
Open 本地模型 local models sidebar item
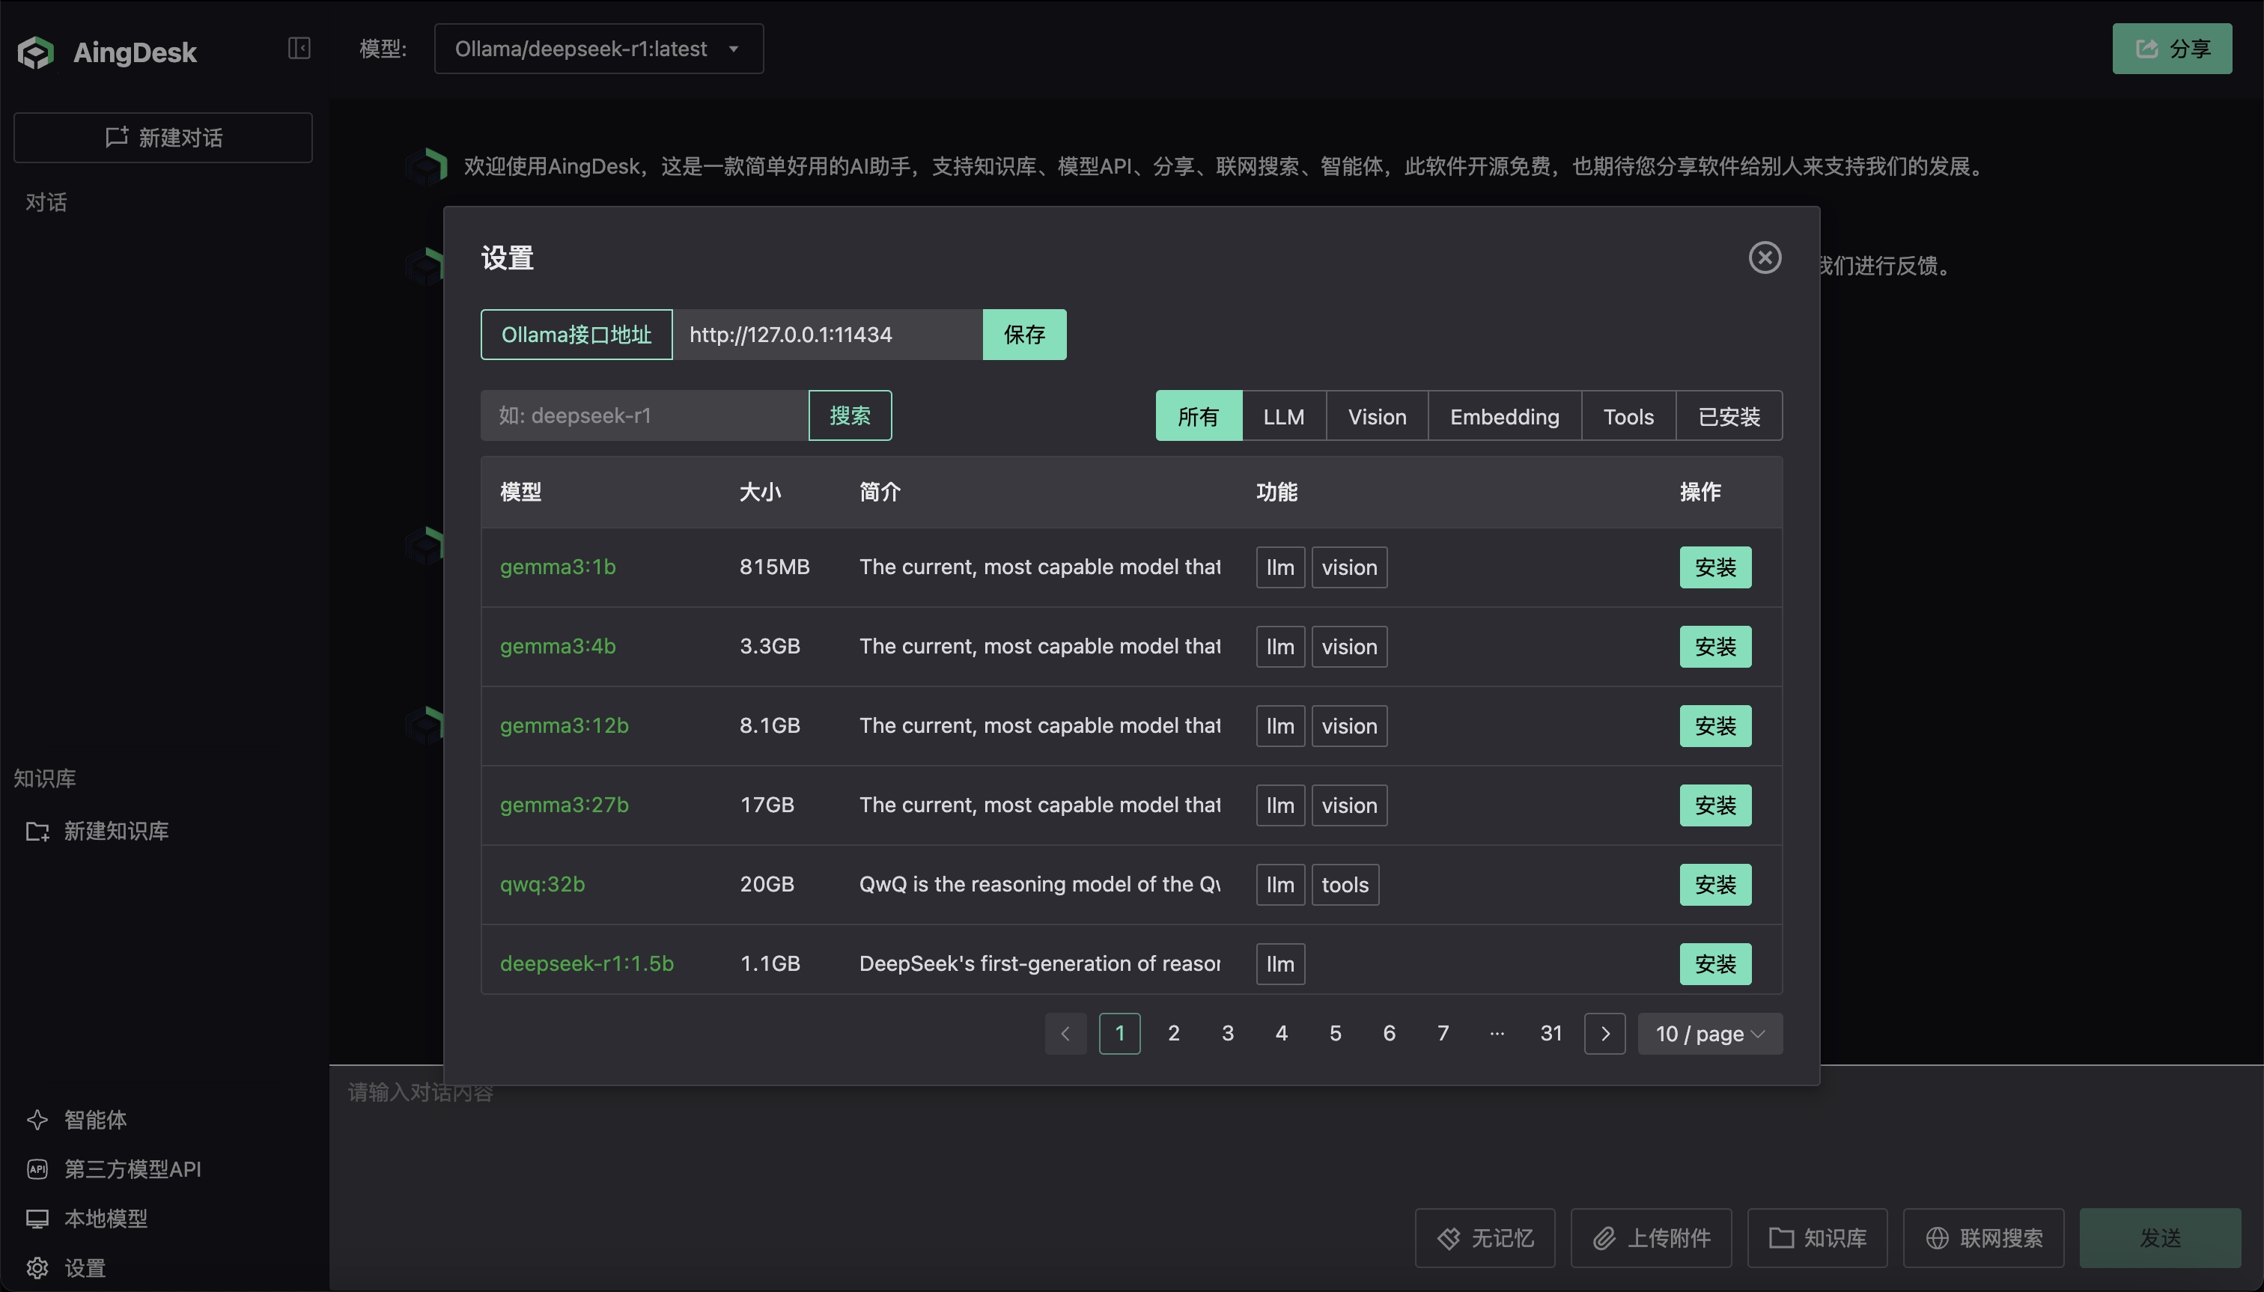(x=87, y=1219)
